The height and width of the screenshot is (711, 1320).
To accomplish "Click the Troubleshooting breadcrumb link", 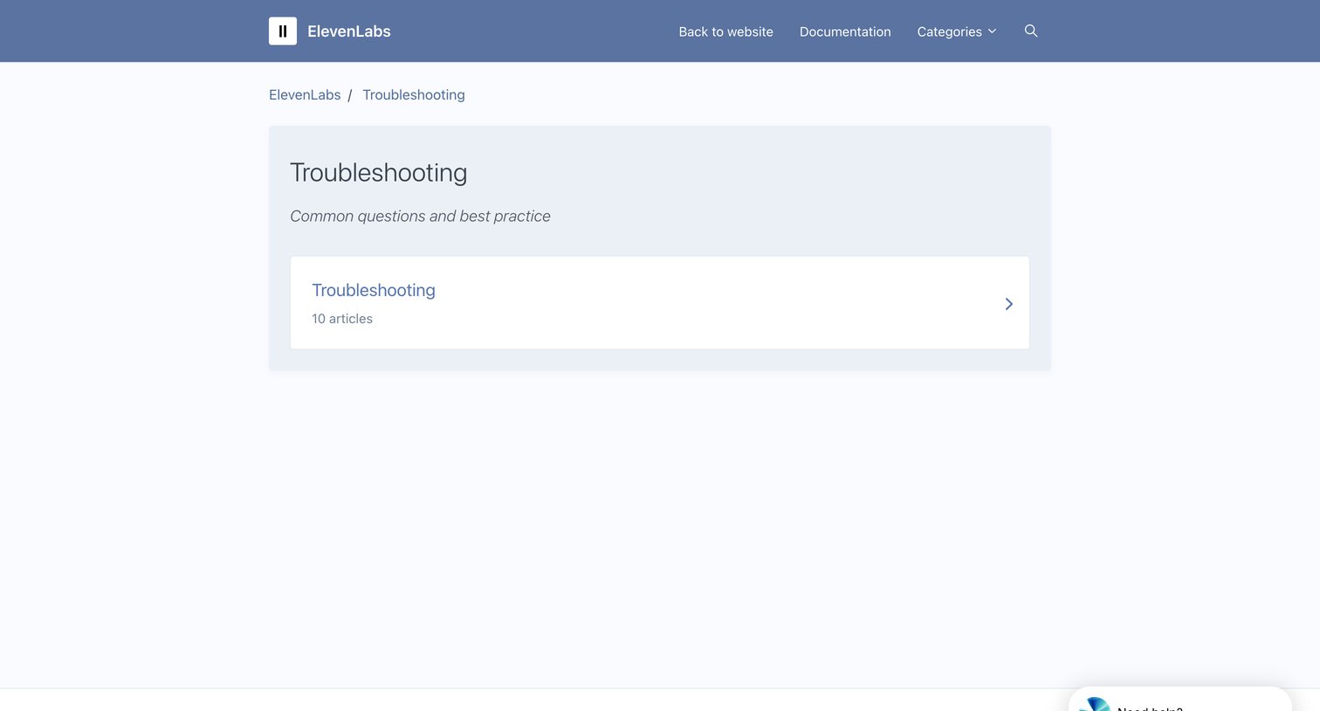I will [x=414, y=94].
